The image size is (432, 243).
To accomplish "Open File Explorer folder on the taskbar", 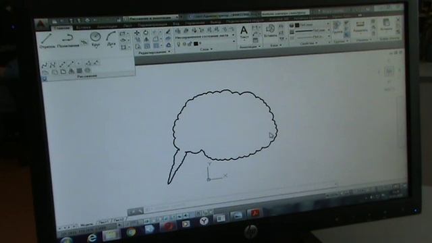I will coord(111,235).
